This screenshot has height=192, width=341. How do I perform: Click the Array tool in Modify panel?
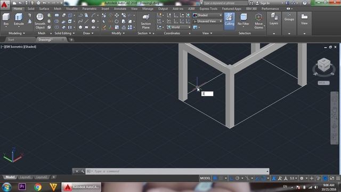130,27
